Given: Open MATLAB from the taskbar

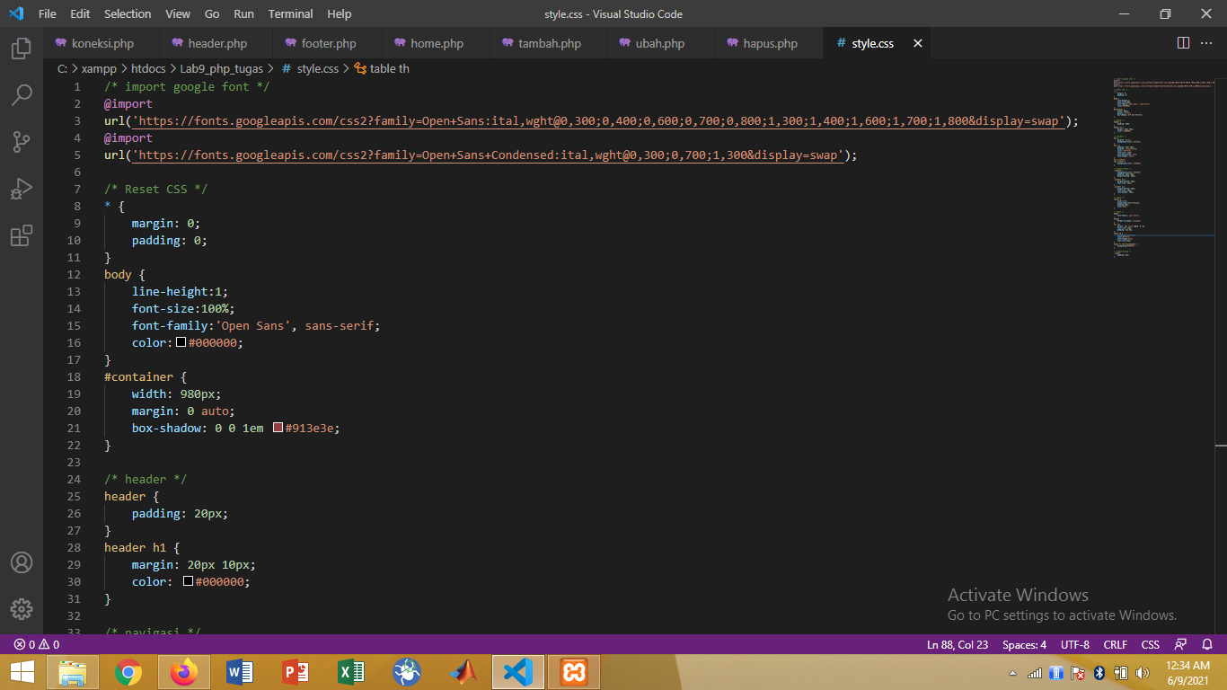Looking at the screenshot, I should (x=463, y=672).
